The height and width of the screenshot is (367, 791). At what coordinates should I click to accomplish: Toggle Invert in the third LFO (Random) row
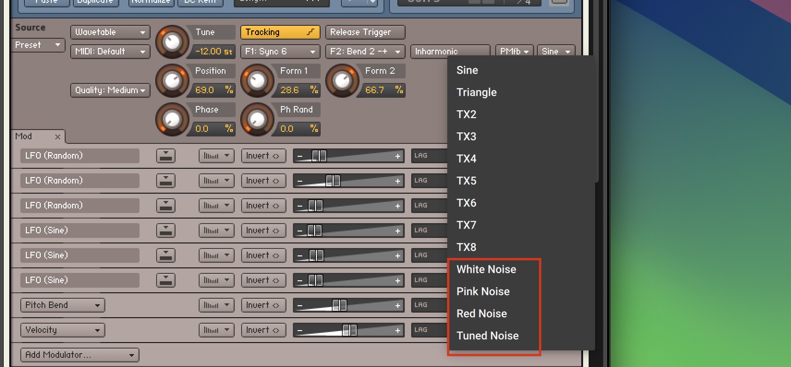(x=263, y=206)
